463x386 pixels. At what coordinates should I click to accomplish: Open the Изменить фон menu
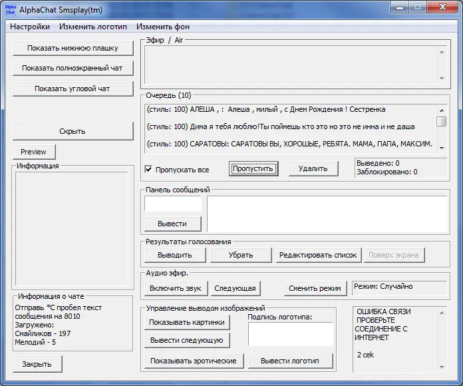(163, 27)
